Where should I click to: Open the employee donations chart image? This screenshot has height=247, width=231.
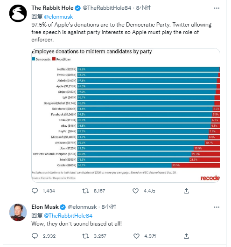coord(126,115)
